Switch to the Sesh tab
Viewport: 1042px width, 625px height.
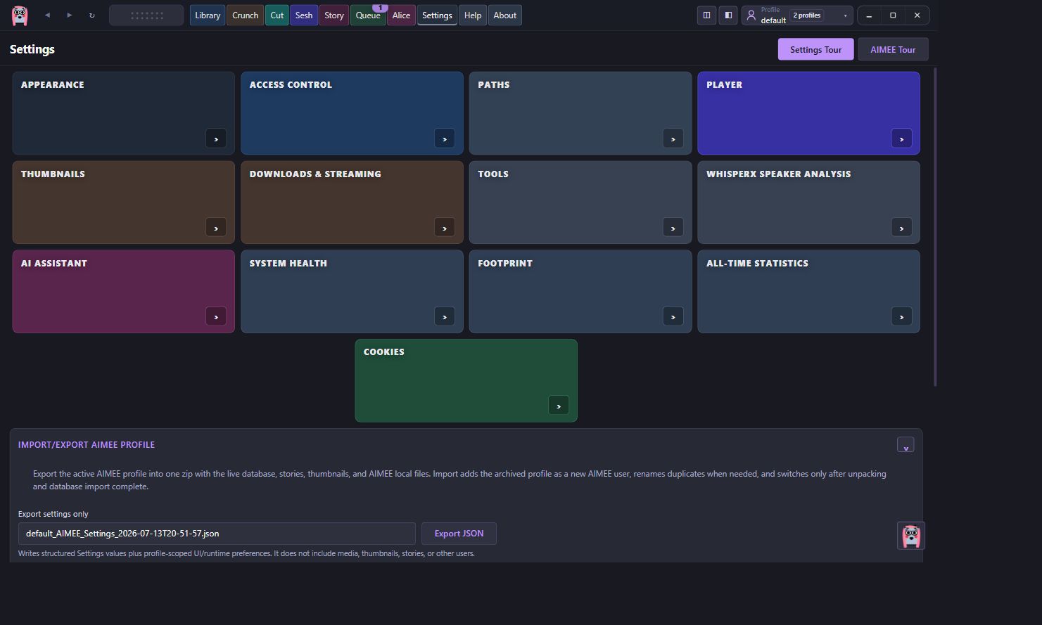point(304,15)
